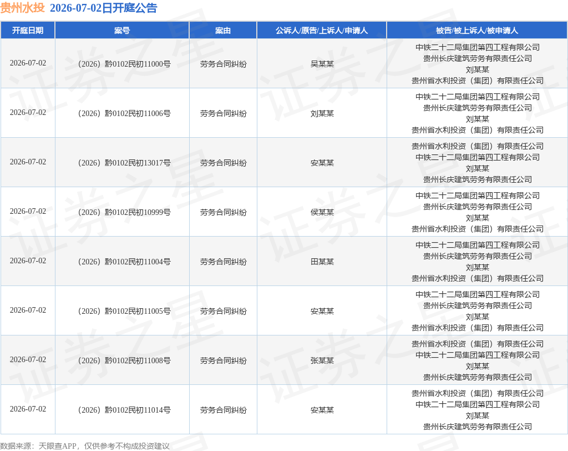Select case number 黔0102民初11008号
Viewport: 568px width, 451px height.
tap(124, 360)
